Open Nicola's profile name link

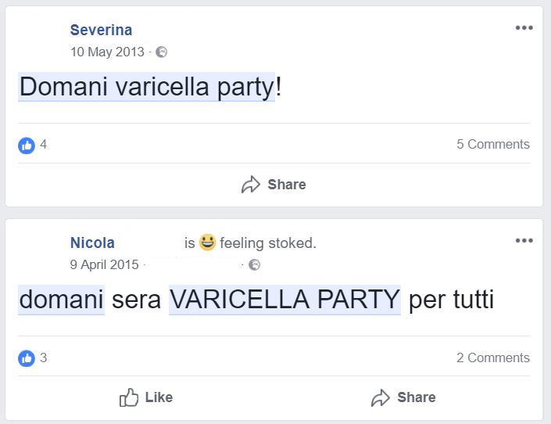(x=92, y=243)
